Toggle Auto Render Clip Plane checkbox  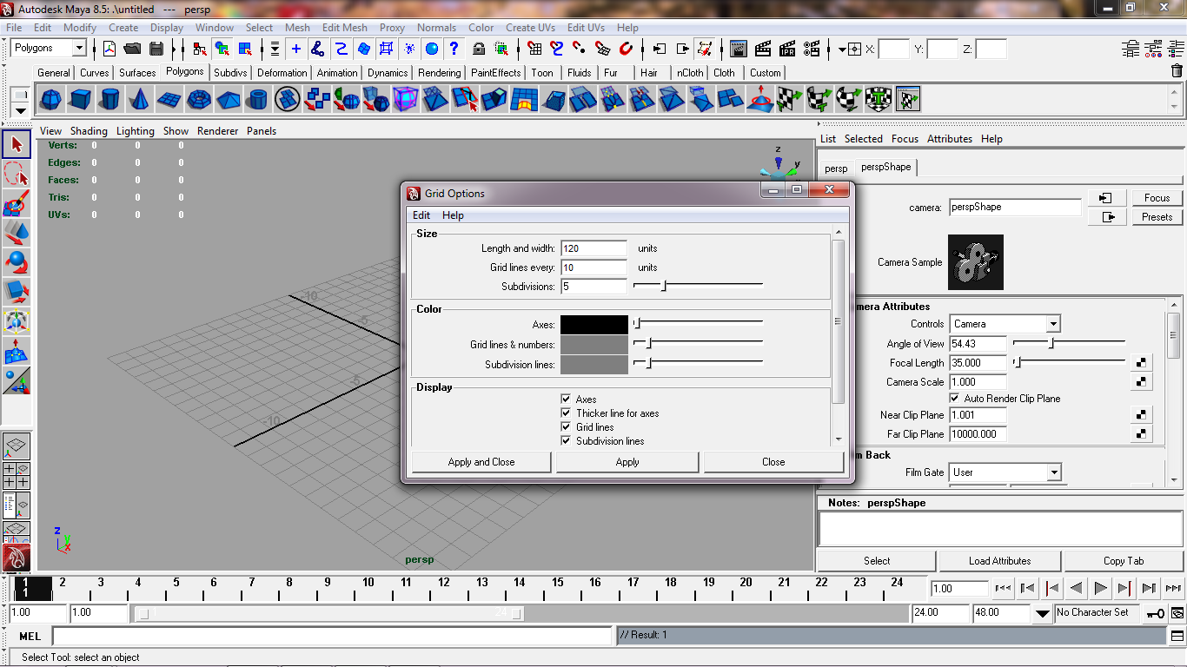point(954,399)
